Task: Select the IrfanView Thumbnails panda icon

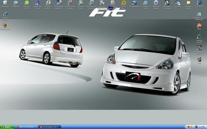Action: pos(167,5)
